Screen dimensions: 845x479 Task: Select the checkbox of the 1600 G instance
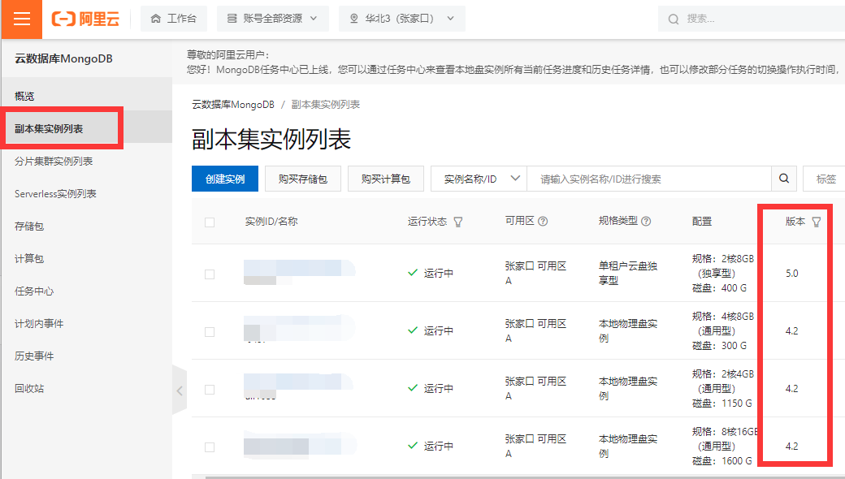point(210,447)
